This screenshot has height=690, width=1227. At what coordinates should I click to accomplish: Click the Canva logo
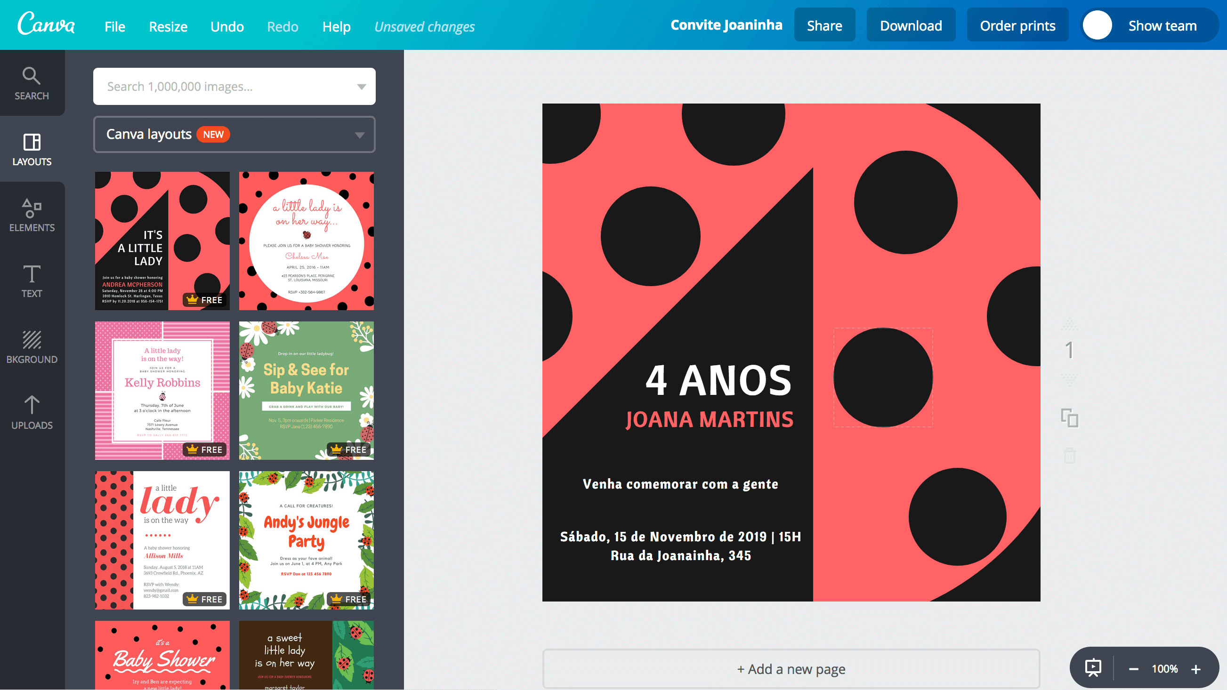click(x=46, y=24)
